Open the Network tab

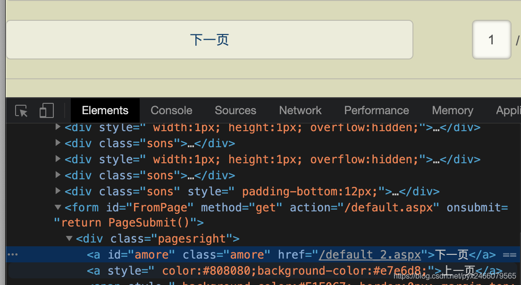click(x=300, y=110)
